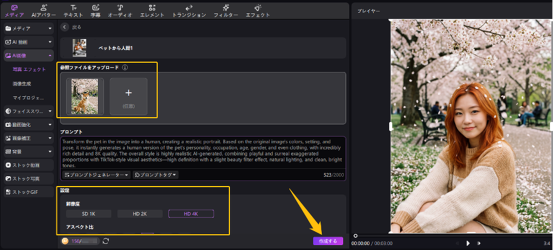Select HD 2K resolution option
Screen dimensions: 553x250
pyautogui.click(x=139, y=213)
